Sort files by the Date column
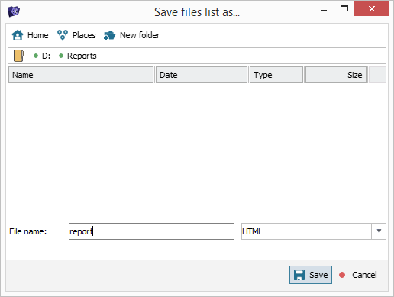The width and height of the screenshot is (394, 297). (x=202, y=75)
